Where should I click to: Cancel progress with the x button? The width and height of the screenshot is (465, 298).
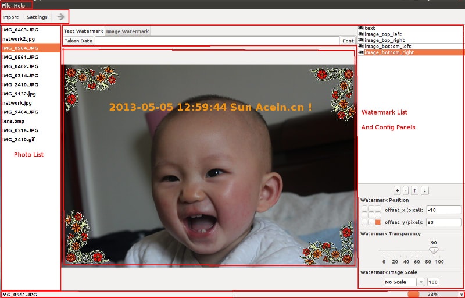(461, 294)
